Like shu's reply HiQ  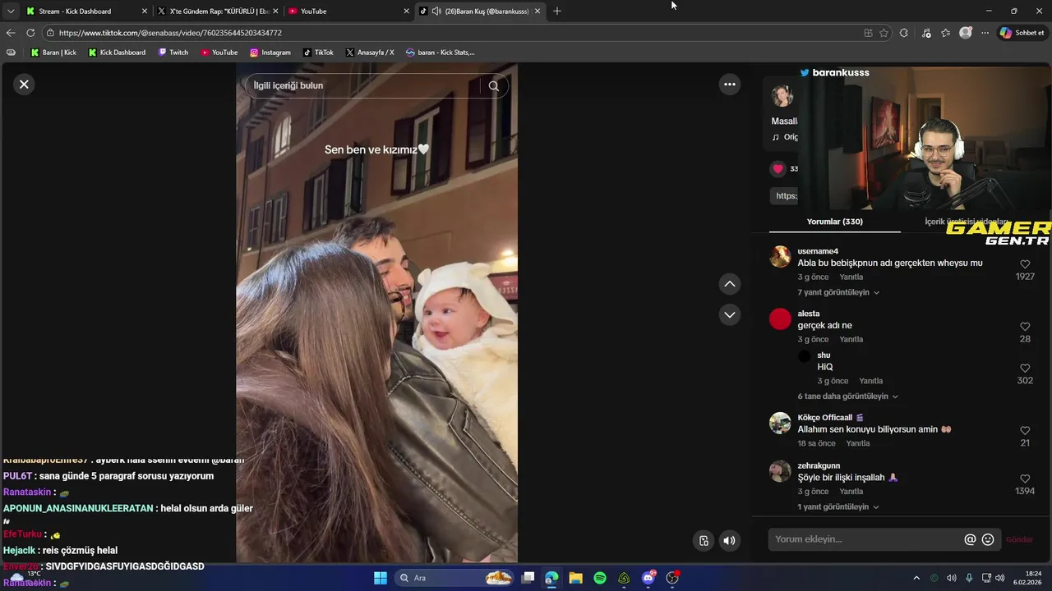[x=1025, y=369]
